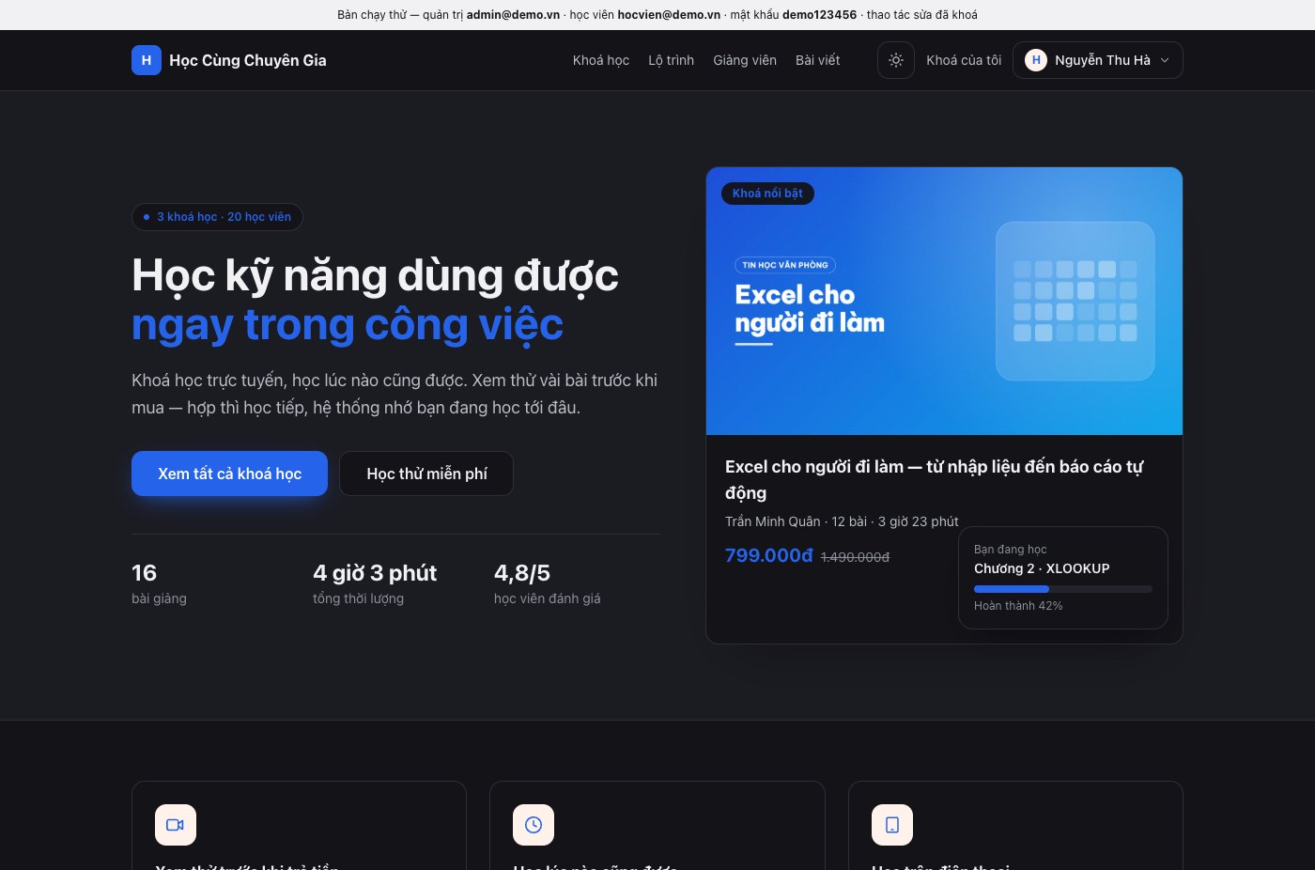The image size is (1315, 870).
Task: Click Chương 2 · XLOOKUP text
Action: pyautogui.click(x=1042, y=568)
